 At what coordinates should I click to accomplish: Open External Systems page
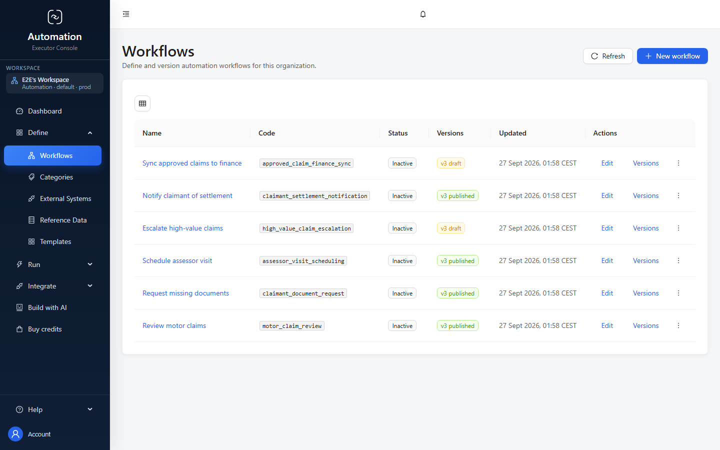[52, 198]
